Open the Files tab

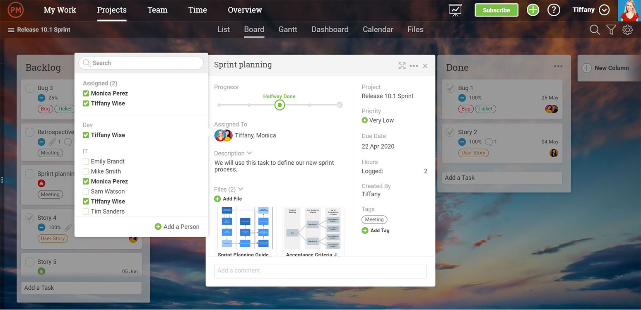coord(415,29)
